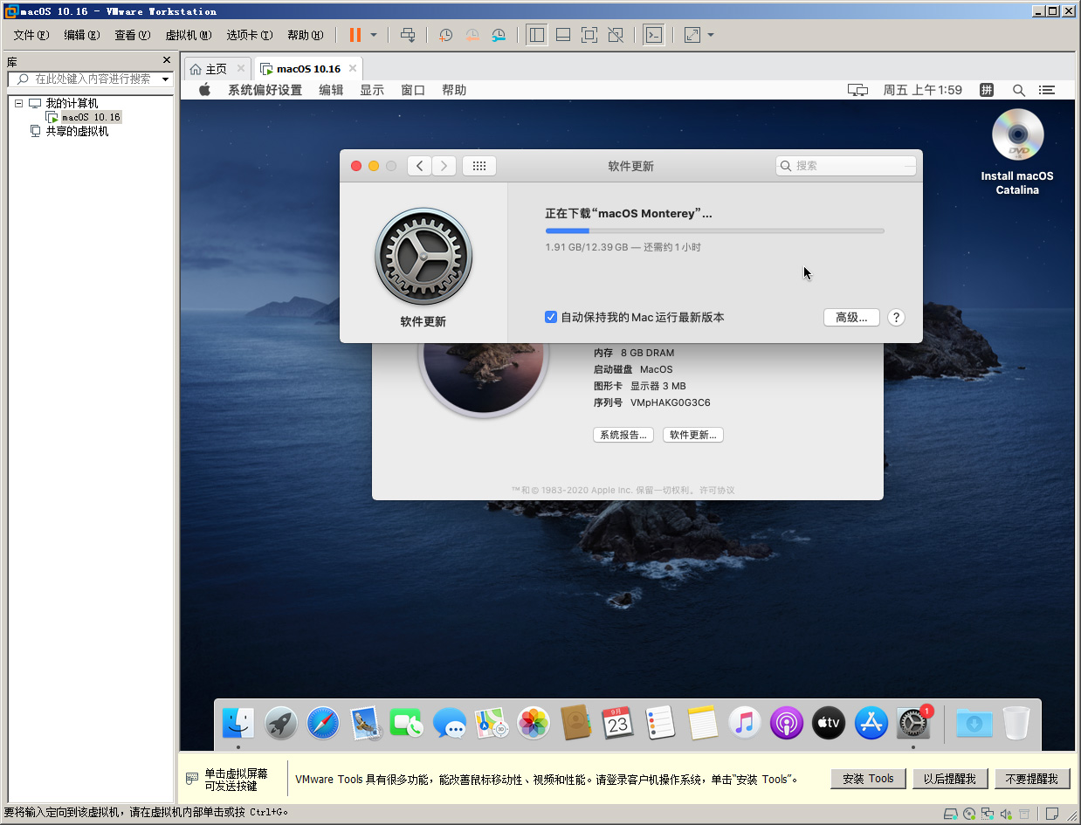
Task: Show all preferences with the grid button
Action: click(x=479, y=166)
